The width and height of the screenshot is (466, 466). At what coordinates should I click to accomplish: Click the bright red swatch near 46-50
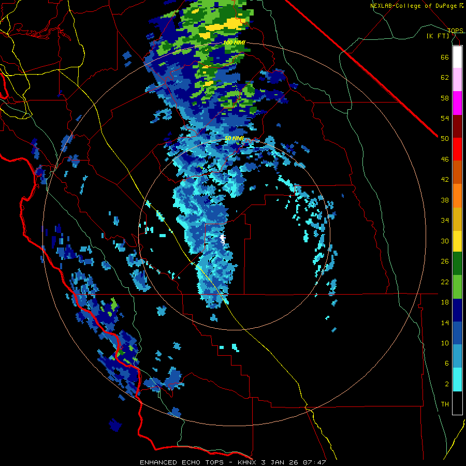[x=457, y=149]
